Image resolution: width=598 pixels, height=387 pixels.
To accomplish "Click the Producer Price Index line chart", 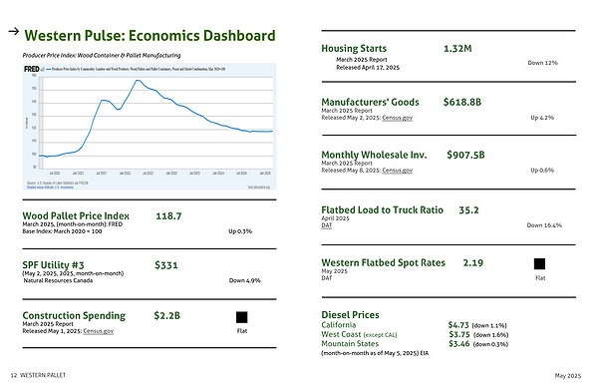I will click(x=149, y=127).
